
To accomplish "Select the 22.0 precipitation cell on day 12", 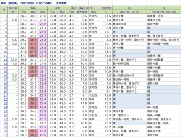I will (14, 60).
